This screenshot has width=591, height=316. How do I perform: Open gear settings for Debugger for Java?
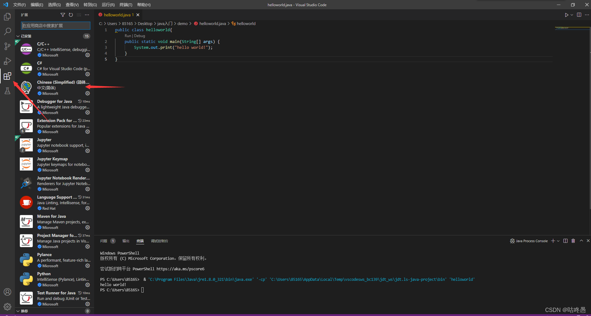(88, 112)
